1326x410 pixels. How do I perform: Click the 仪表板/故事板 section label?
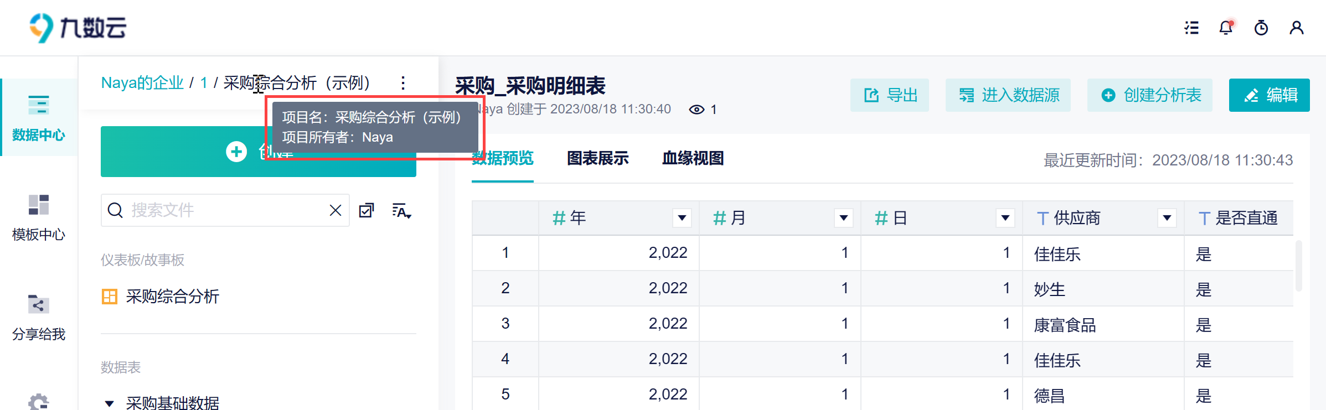pos(142,260)
